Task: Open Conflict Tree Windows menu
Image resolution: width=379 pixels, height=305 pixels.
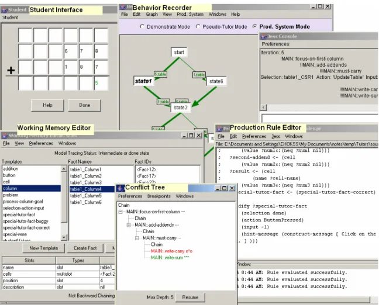Action: [185, 196]
